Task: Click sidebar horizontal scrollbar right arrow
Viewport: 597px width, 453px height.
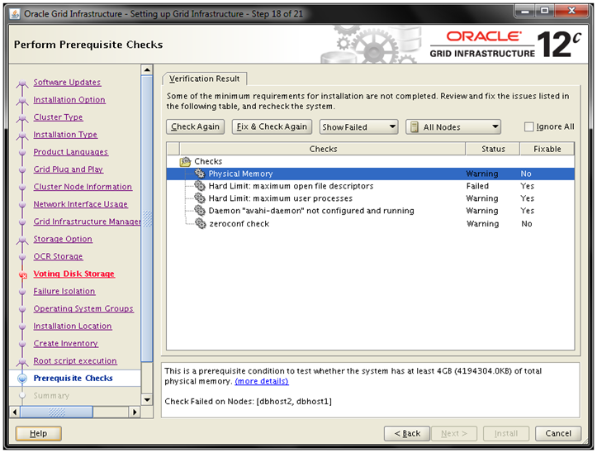Action: 135,412
